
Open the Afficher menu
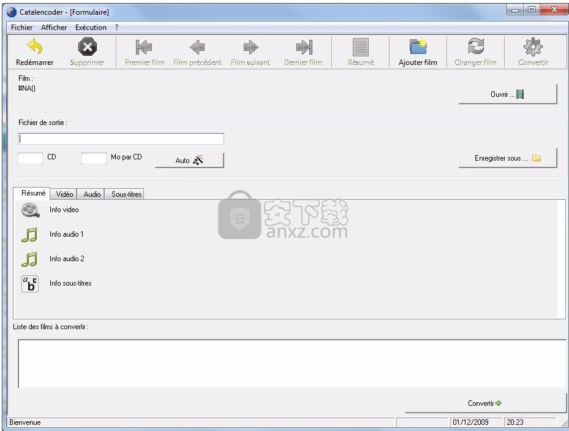click(54, 28)
